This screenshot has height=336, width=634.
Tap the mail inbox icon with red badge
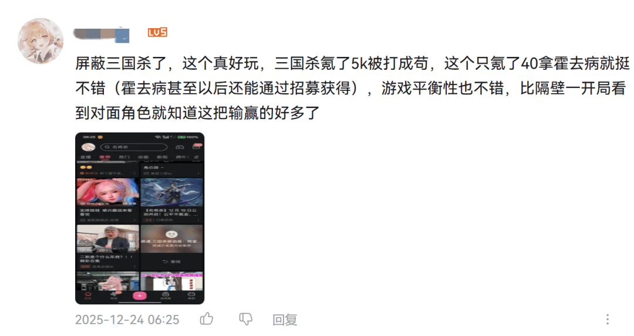point(197,147)
